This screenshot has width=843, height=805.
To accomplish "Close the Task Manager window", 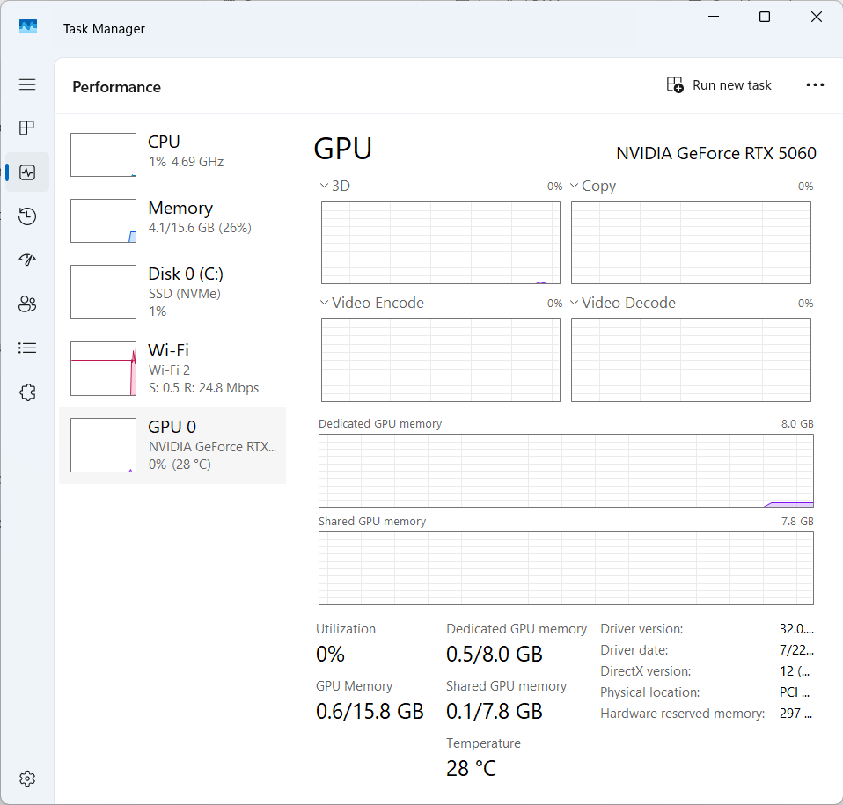I will [x=816, y=17].
